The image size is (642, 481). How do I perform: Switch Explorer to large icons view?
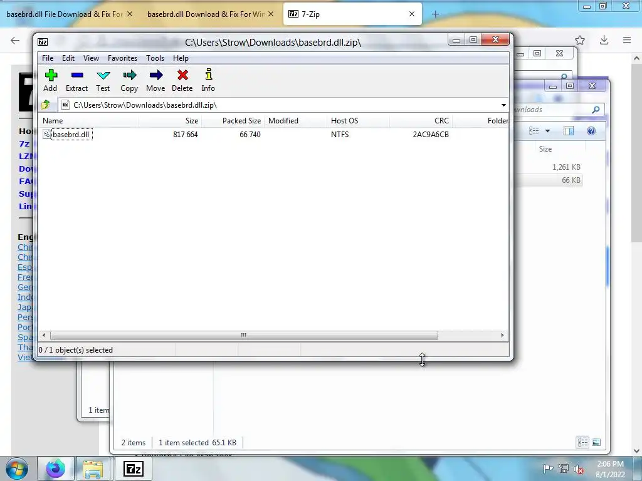tap(596, 443)
